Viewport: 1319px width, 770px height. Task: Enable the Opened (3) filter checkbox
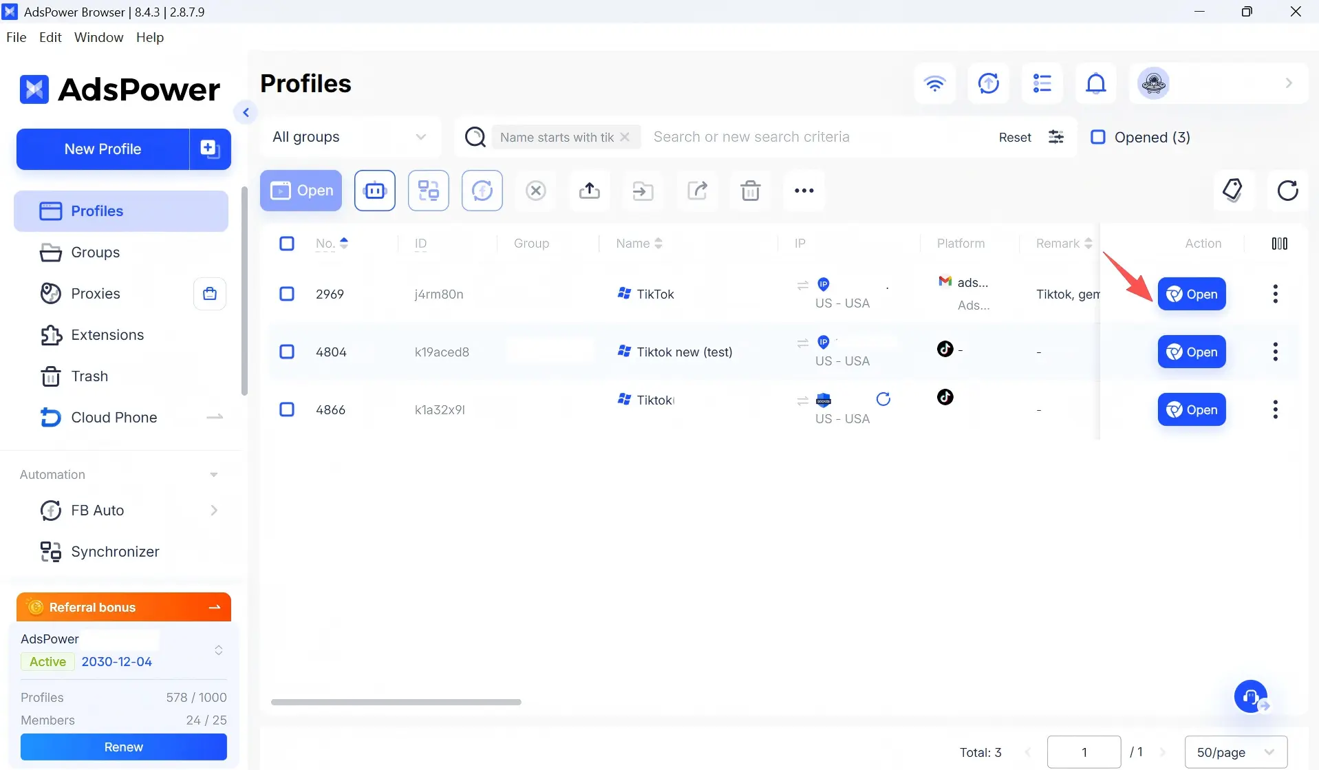1098,137
